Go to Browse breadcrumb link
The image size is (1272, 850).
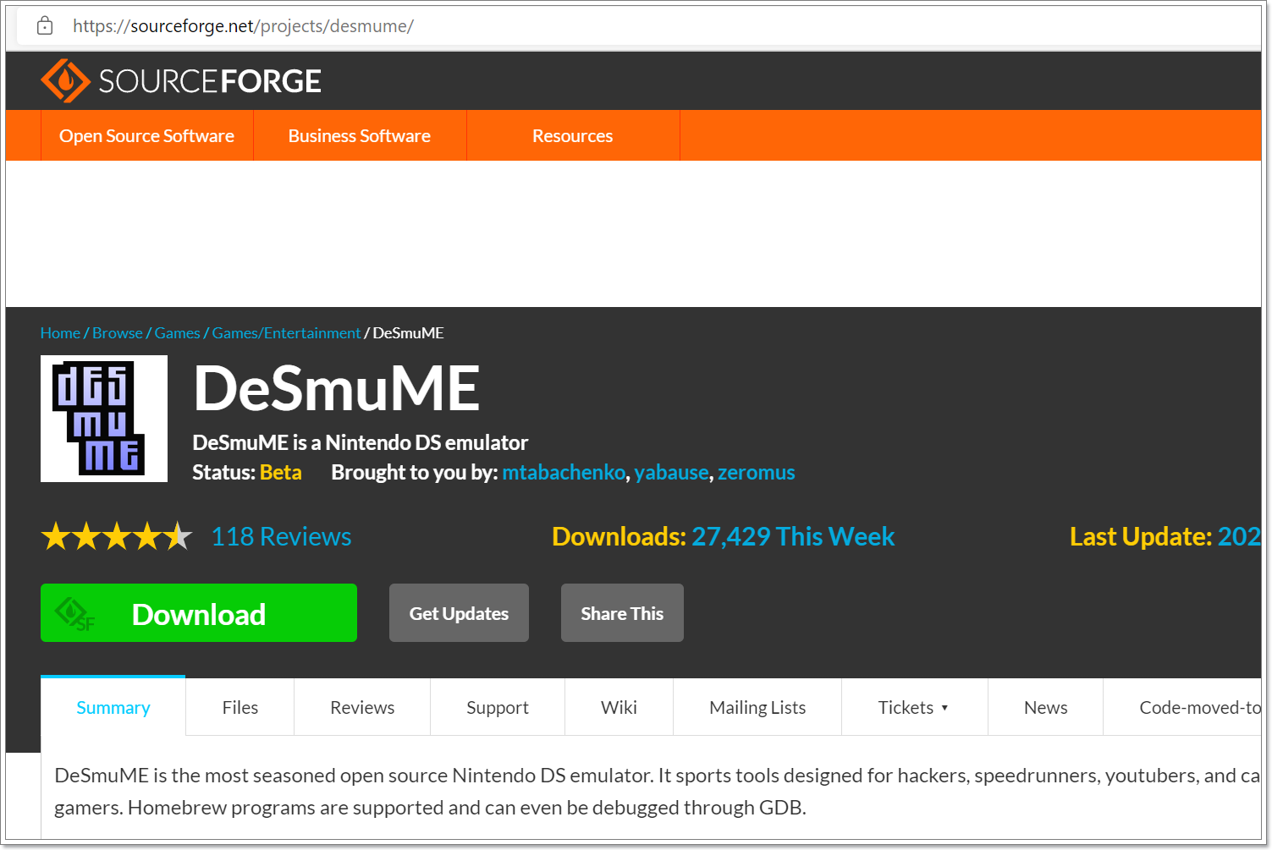click(x=118, y=333)
